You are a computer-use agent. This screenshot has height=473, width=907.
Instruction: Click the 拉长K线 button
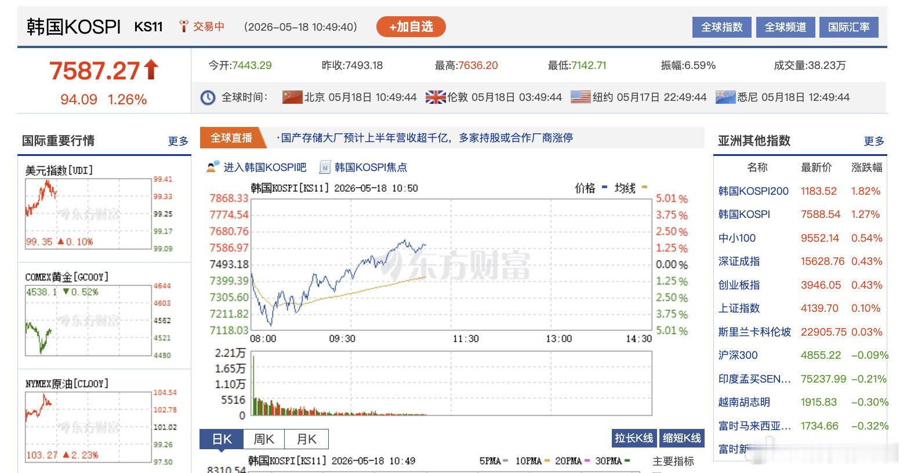[634, 438]
